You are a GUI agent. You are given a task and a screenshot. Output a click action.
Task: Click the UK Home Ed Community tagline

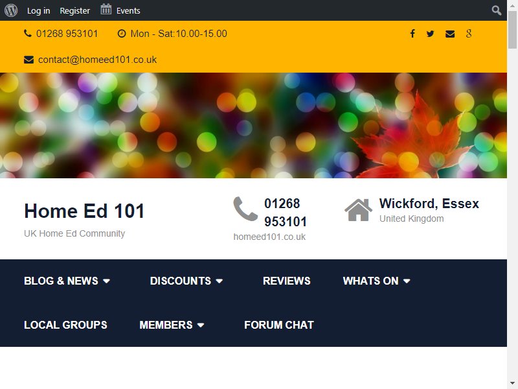(74, 233)
